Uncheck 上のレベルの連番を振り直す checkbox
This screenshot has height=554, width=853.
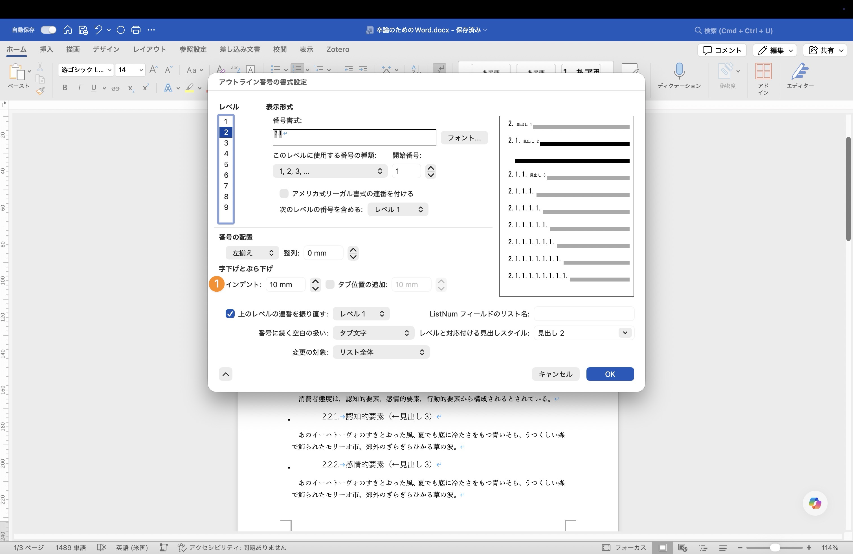[230, 314]
